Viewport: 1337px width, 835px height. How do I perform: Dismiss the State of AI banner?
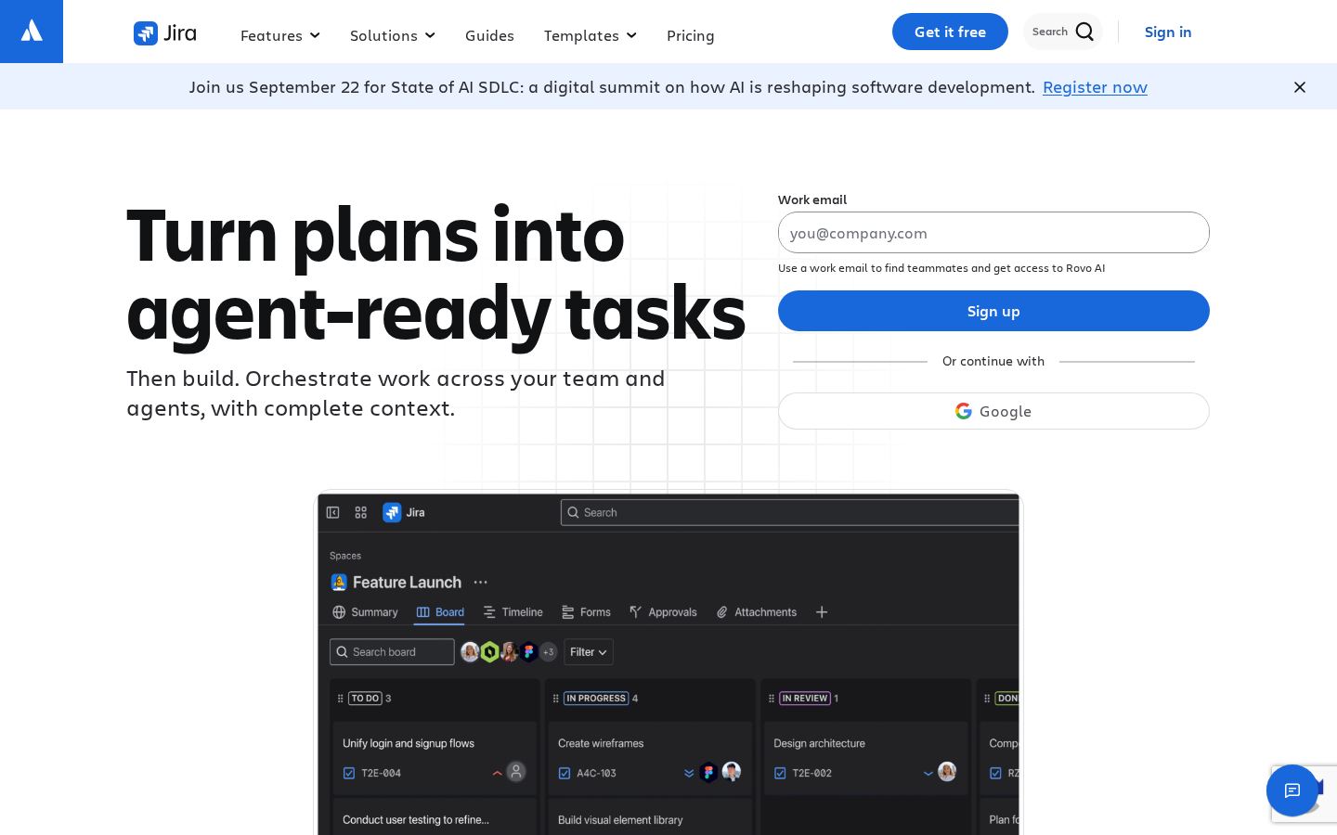(x=1300, y=87)
